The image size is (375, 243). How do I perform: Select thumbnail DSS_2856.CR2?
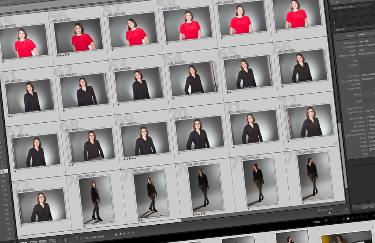[254, 127]
